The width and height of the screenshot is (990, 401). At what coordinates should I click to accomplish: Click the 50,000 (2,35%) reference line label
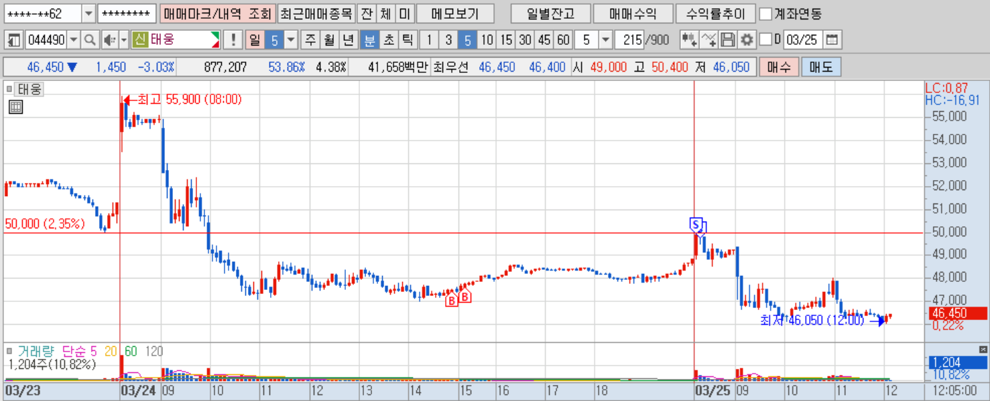pyautogui.click(x=45, y=224)
